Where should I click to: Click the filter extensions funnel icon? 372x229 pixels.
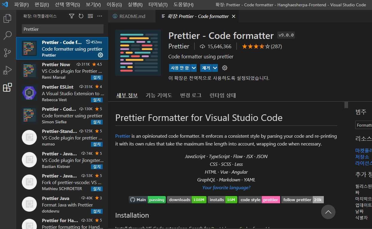72,16
